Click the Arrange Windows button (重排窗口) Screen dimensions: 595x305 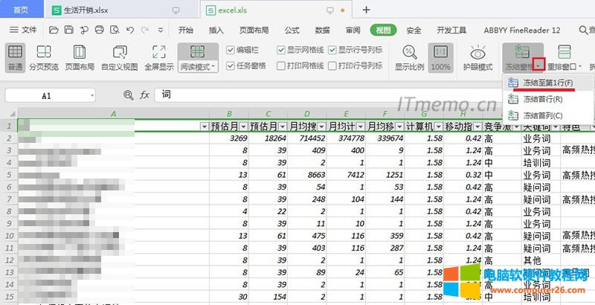tap(565, 57)
